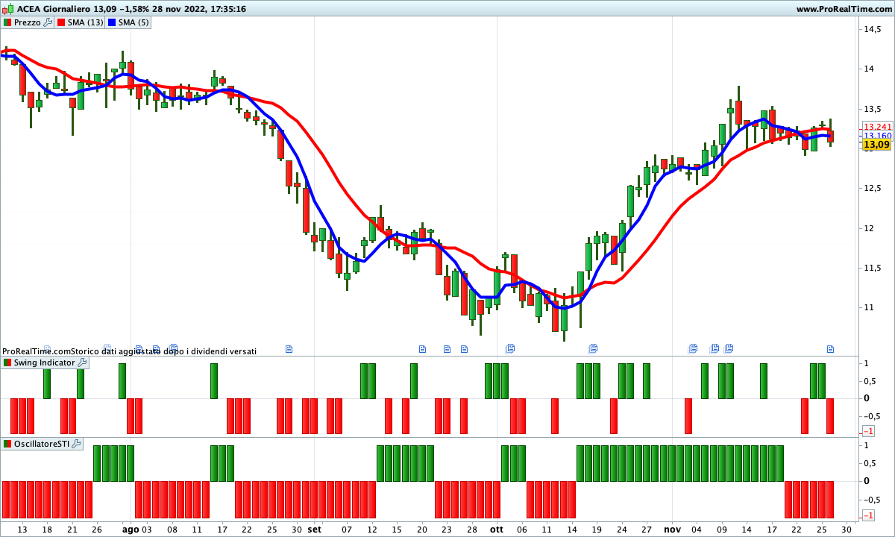895x537 pixels.
Task: Open the www.ProRealTime.com link
Action: pyautogui.click(x=843, y=9)
